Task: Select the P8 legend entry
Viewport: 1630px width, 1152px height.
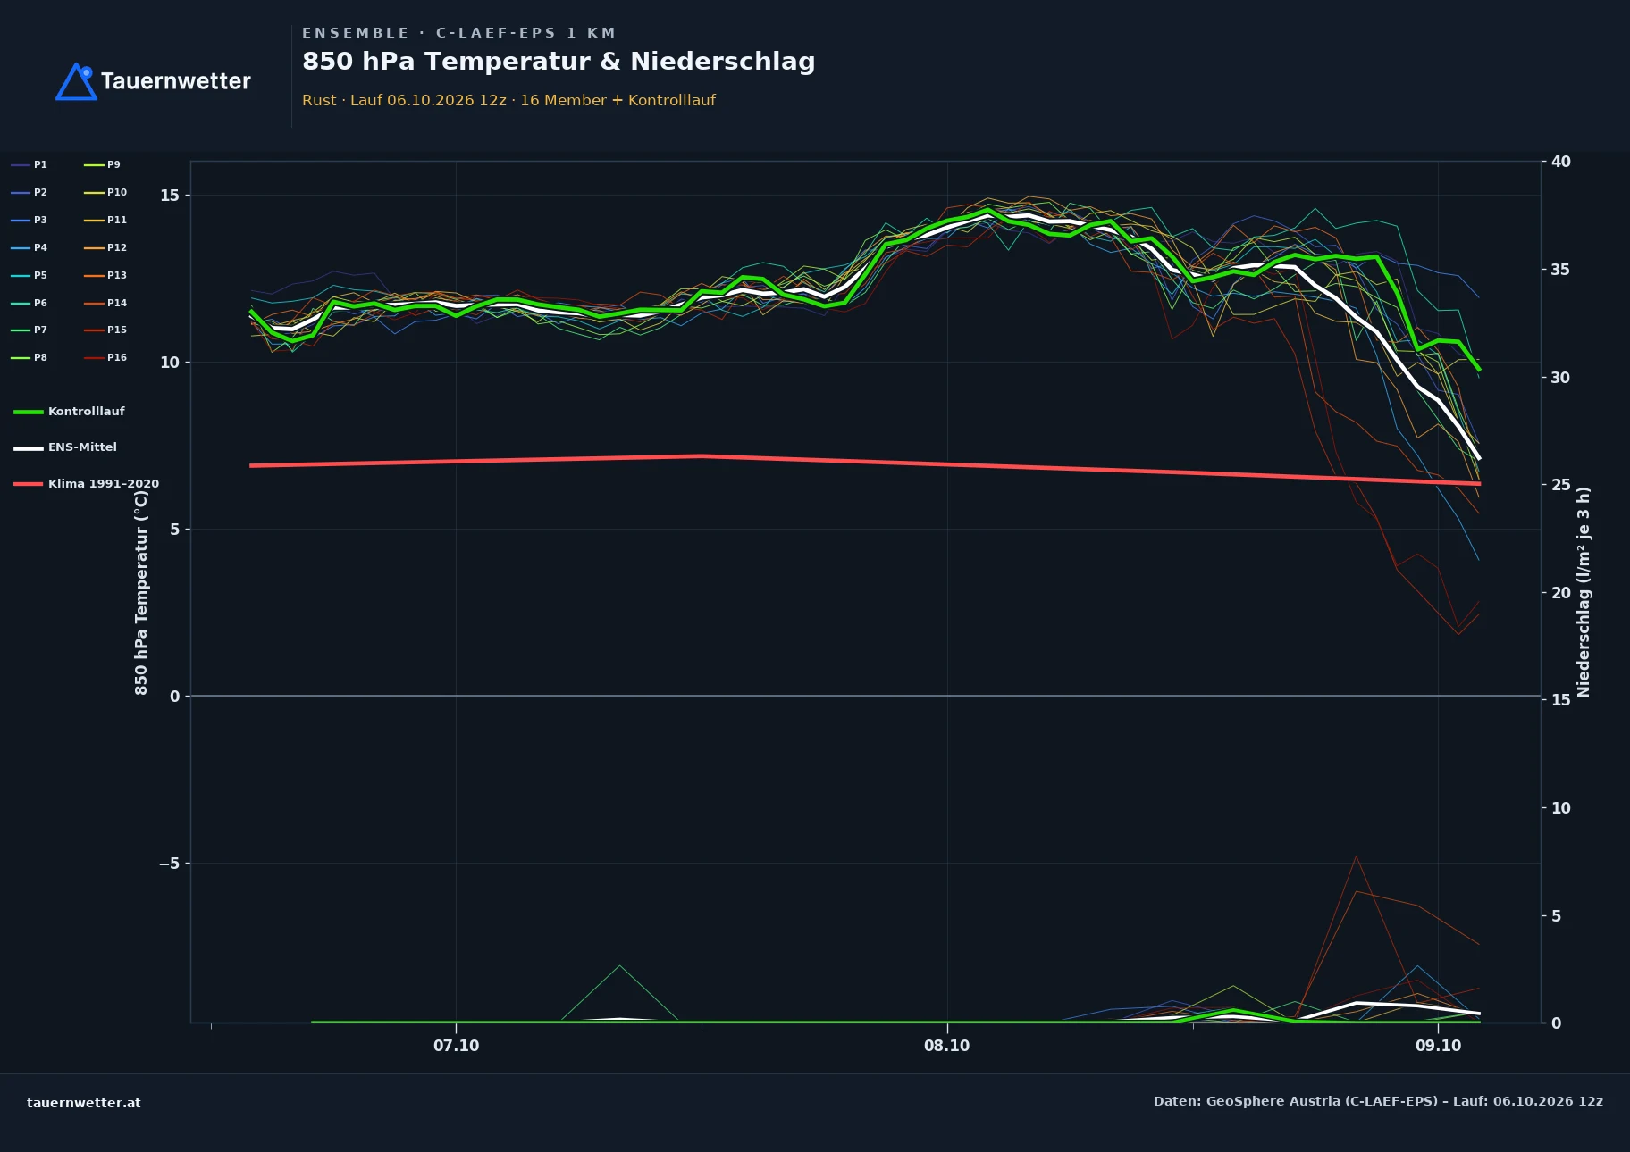Action: point(29,358)
